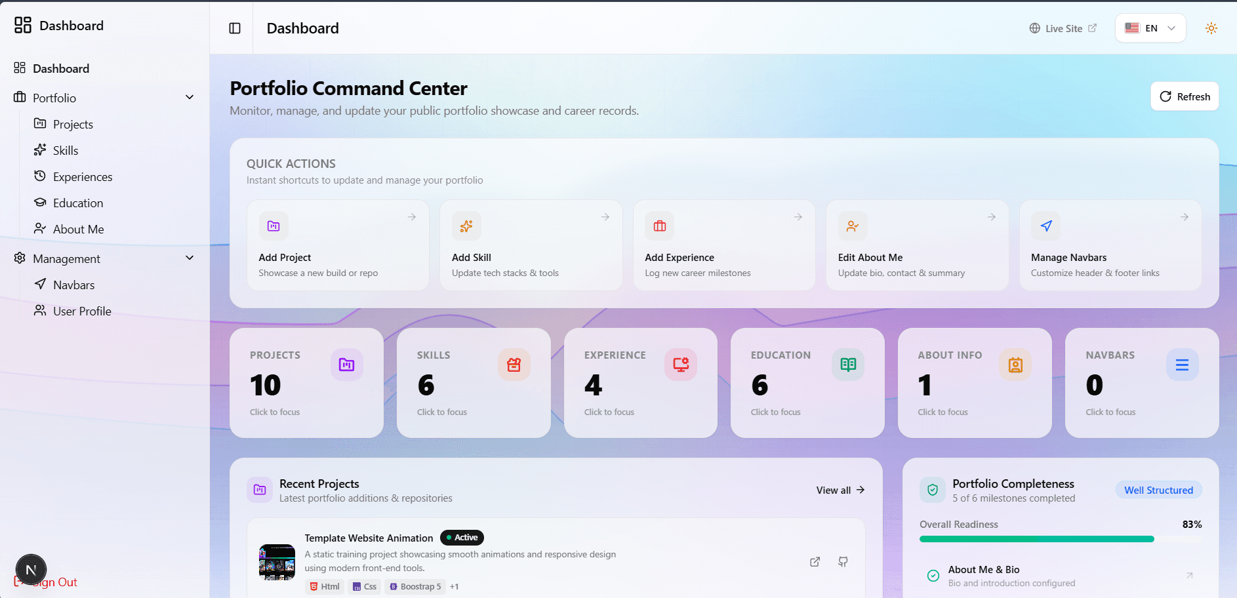Open the Live Site link
The width and height of the screenshot is (1237, 598).
tap(1063, 28)
